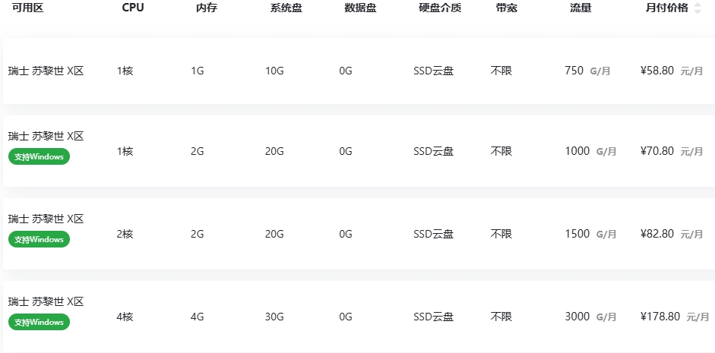Click the 30G system disk cell
The width and height of the screenshot is (715, 353).
[x=274, y=317]
